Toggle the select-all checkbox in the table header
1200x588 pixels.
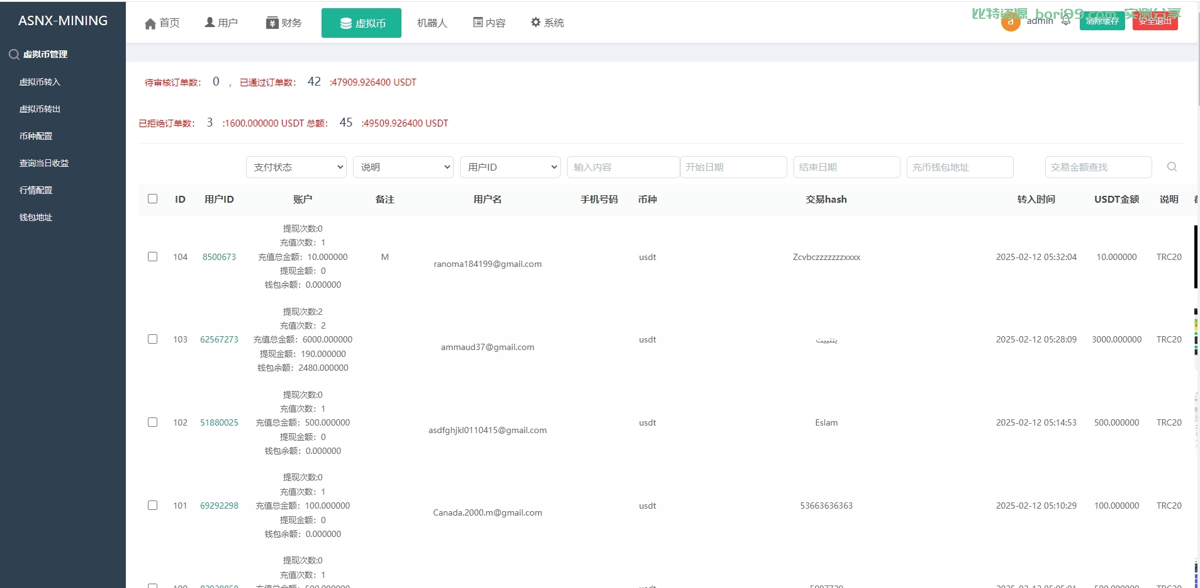pos(152,199)
